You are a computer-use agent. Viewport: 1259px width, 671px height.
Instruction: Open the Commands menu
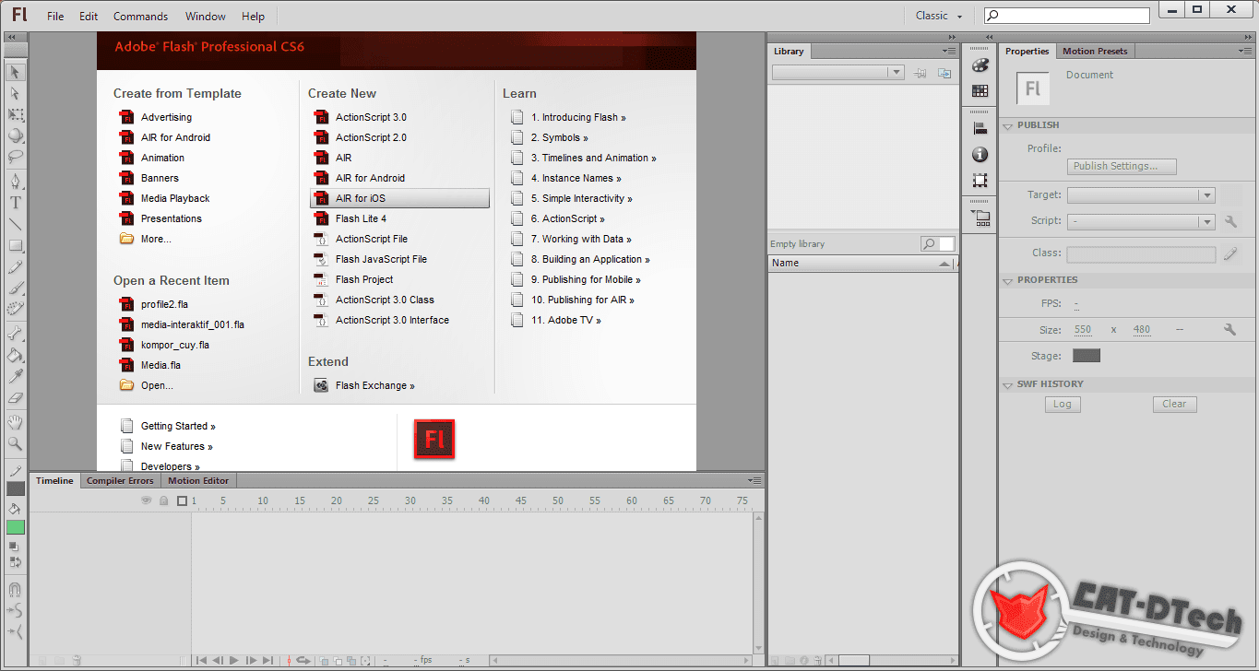click(x=140, y=16)
